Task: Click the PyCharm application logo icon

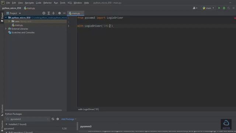Action: 3,3
